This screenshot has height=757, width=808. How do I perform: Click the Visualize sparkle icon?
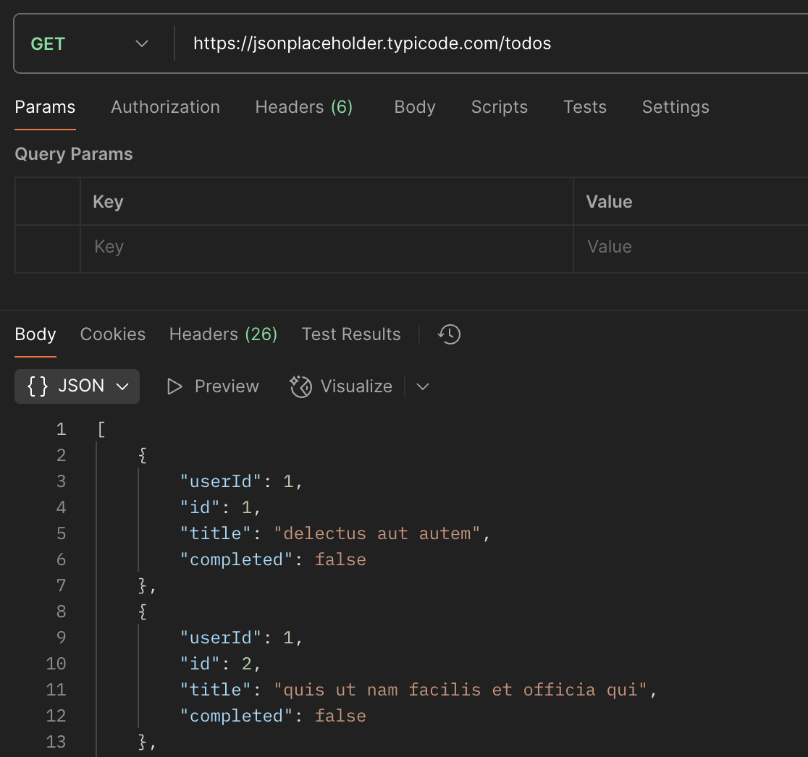click(300, 386)
